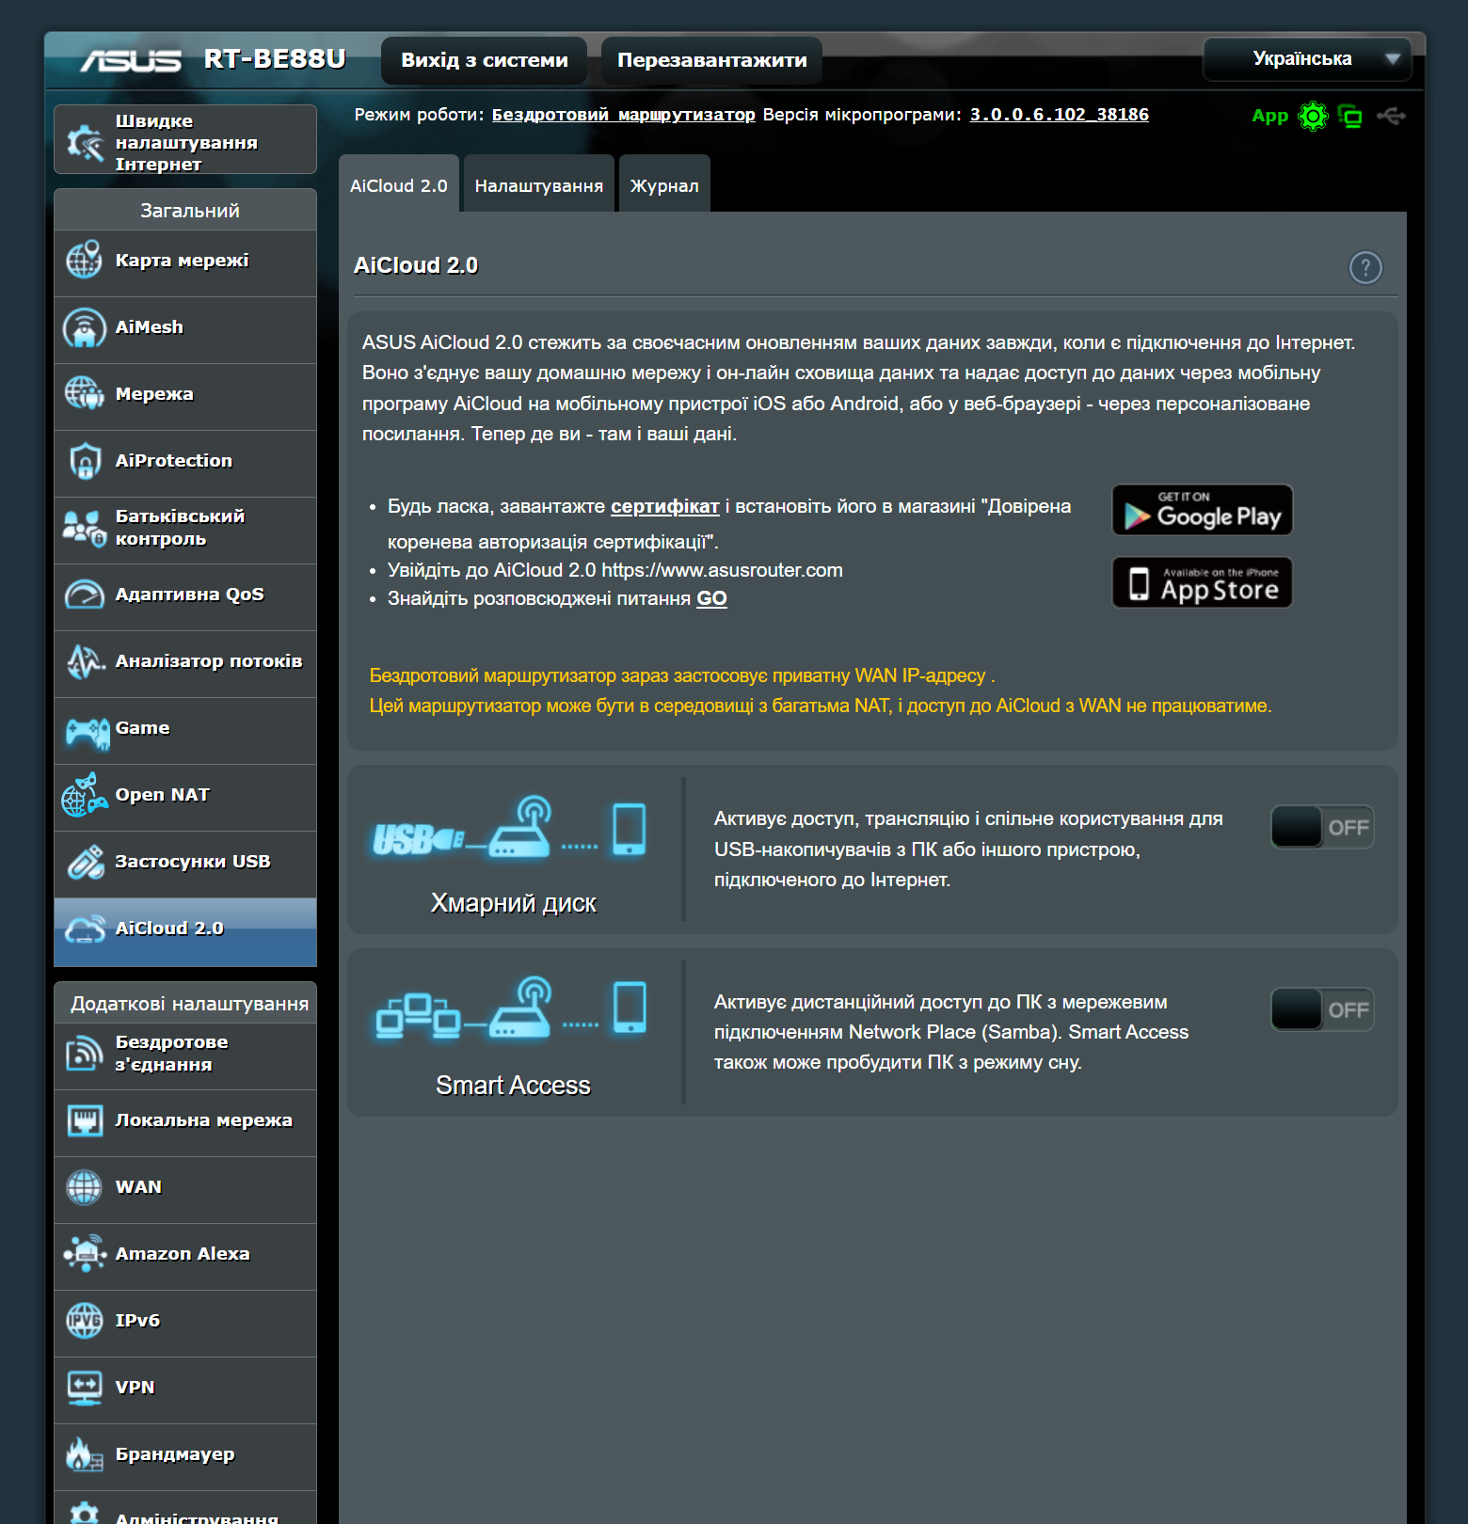The width and height of the screenshot is (1468, 1524).
Task: Click the Додаткові налаштування section header
Action: pyautogui.click(x=185, y=1003)
